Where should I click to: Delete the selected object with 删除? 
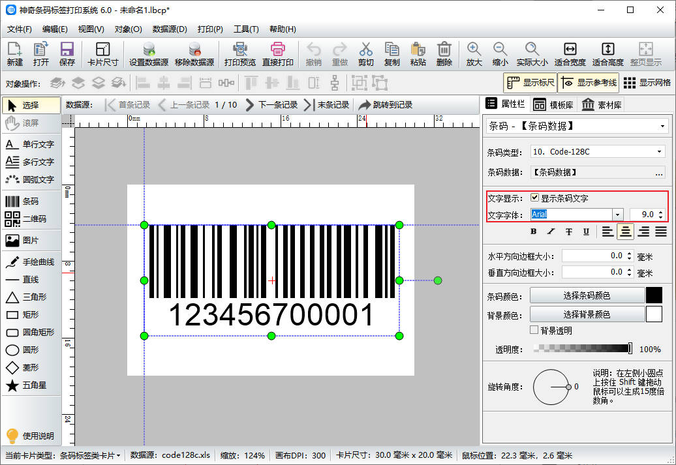point(444,54)
